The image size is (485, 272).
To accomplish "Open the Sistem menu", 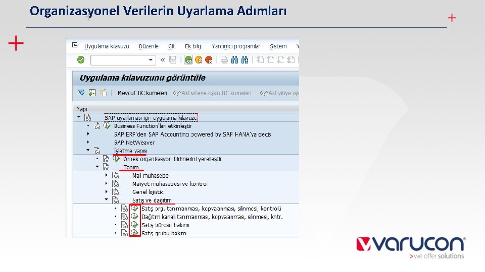I will tap(278, 46).
